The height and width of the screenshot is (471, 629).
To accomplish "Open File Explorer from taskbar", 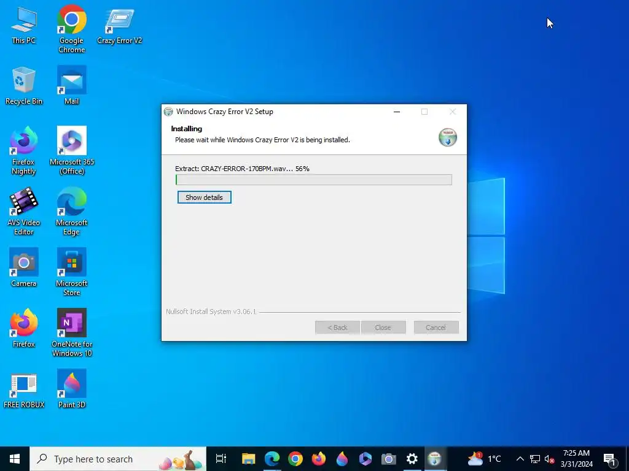I will tap(248, 459).
